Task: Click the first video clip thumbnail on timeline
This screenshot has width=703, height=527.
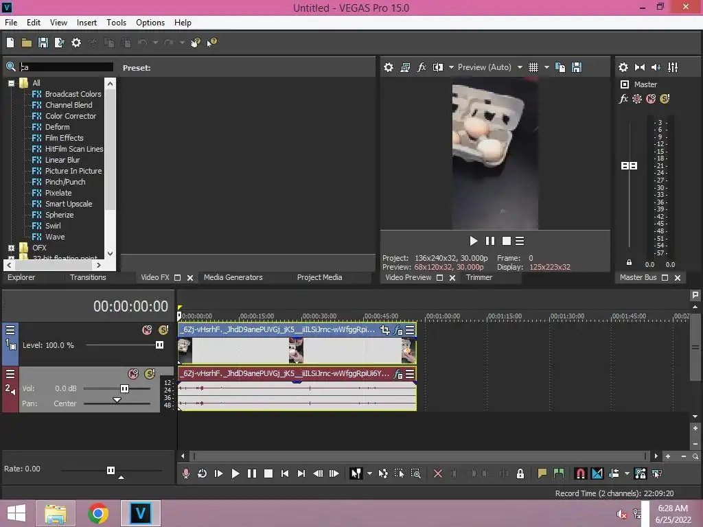Action: coord(185,351)
